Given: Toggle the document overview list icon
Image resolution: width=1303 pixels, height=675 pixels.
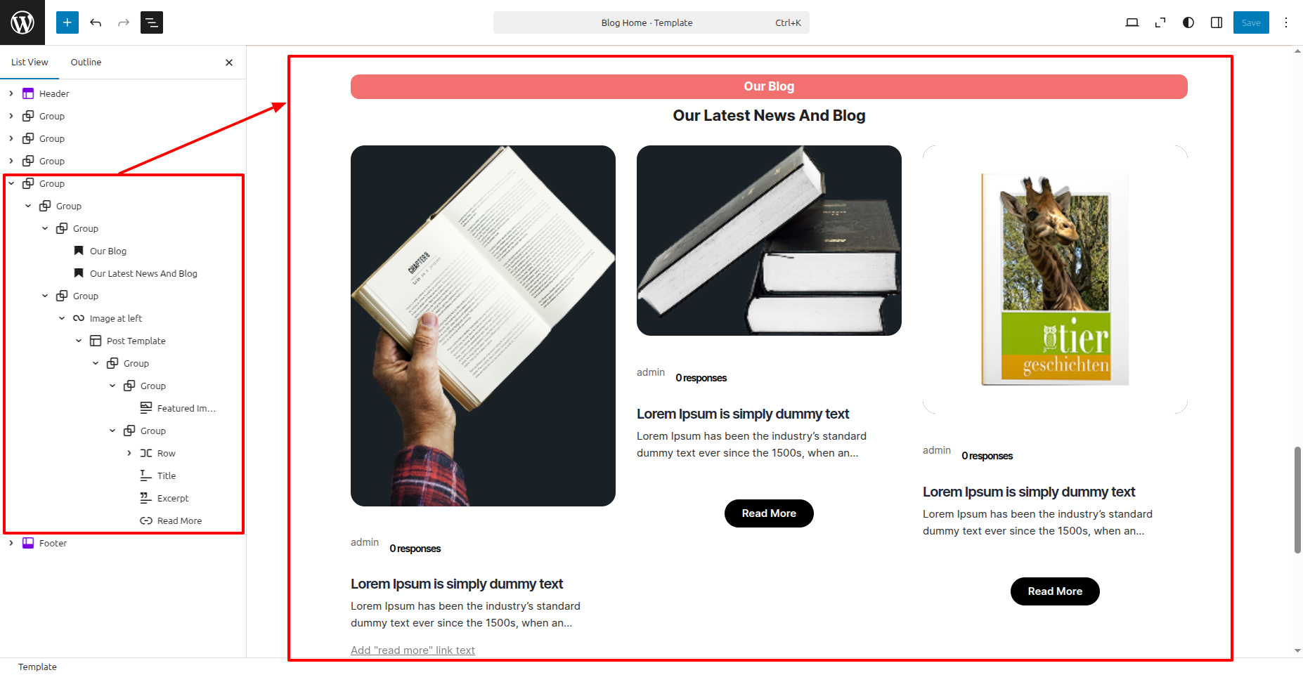Looking at the screenshot, I should (152, 22).
